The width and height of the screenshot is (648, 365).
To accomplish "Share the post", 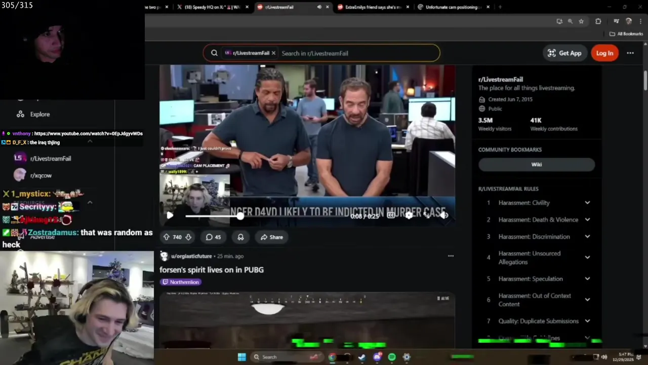I will point(272,237).
